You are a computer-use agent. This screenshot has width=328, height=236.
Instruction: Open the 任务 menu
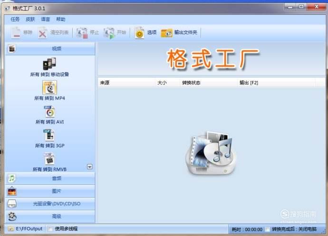coord(15,19)
